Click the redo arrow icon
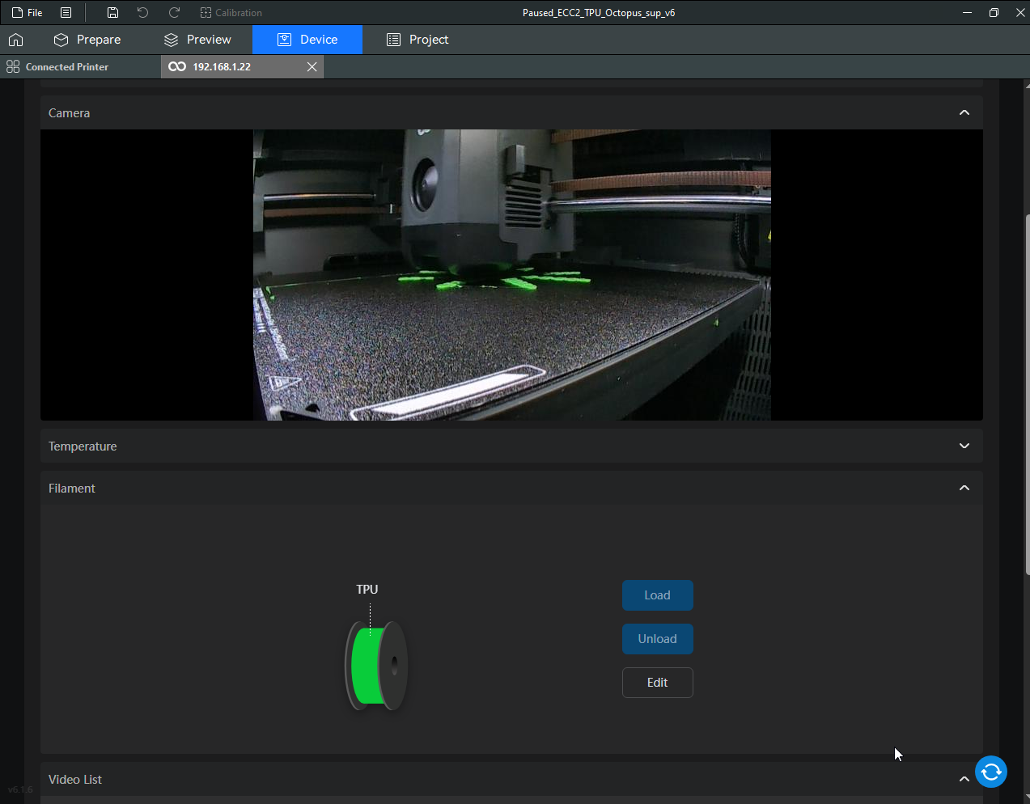The image size is (1030, 804). pyautogui.click(x=174, y=13)
